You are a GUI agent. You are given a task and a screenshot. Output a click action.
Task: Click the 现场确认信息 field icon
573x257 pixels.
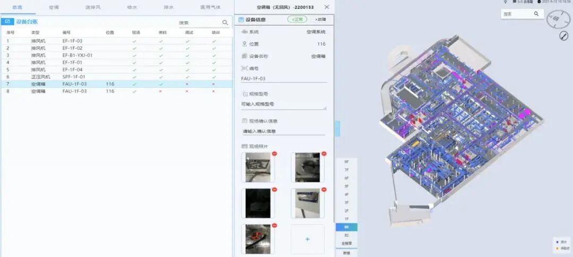pos(245,121)
